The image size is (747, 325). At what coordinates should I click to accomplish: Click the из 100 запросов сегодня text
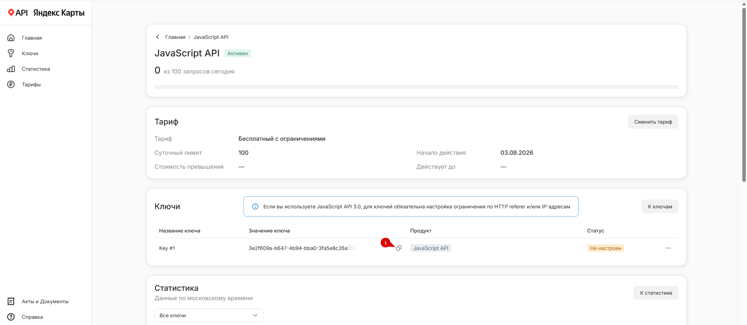point(199,72)
